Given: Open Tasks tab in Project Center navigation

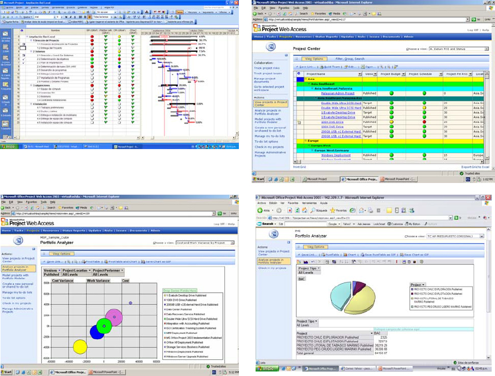Looking at the screenshot, I should point(271,37).
